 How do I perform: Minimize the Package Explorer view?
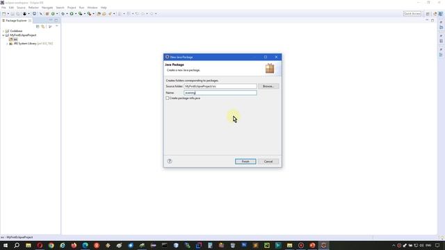pos(51,20)
